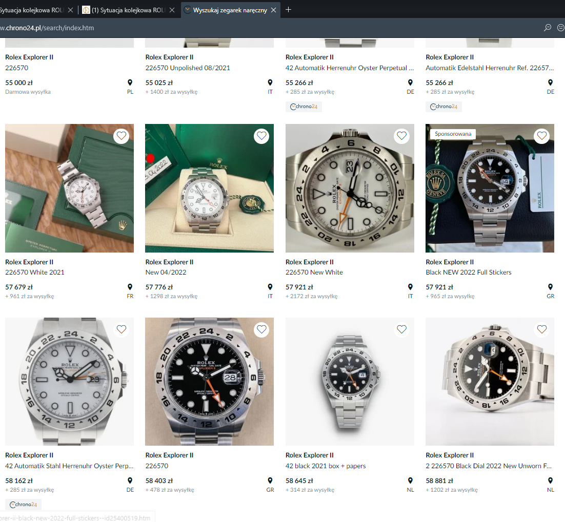This screenshot has width=565, height=522.
Task: Select the Wyszukaj zegarek naręczny tab
Action: (230, 10)
